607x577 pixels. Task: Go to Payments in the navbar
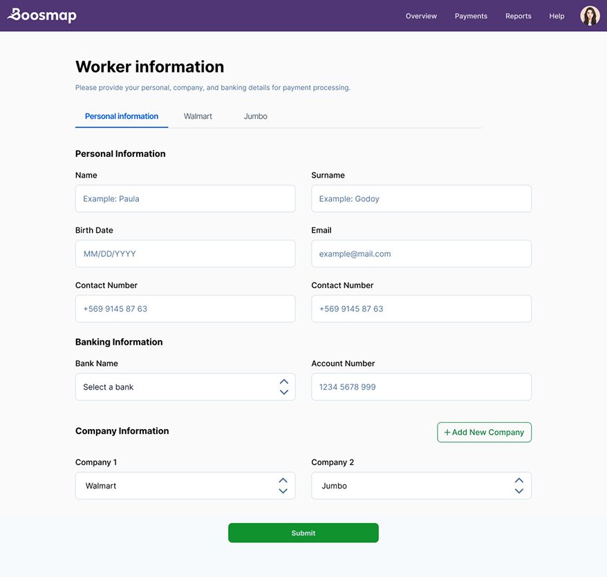(x=471, y=16)
